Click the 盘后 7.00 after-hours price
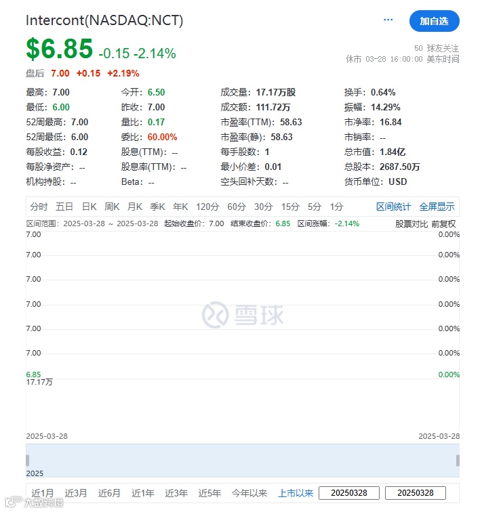Screen dimensions: 482x512 point(60,73)
